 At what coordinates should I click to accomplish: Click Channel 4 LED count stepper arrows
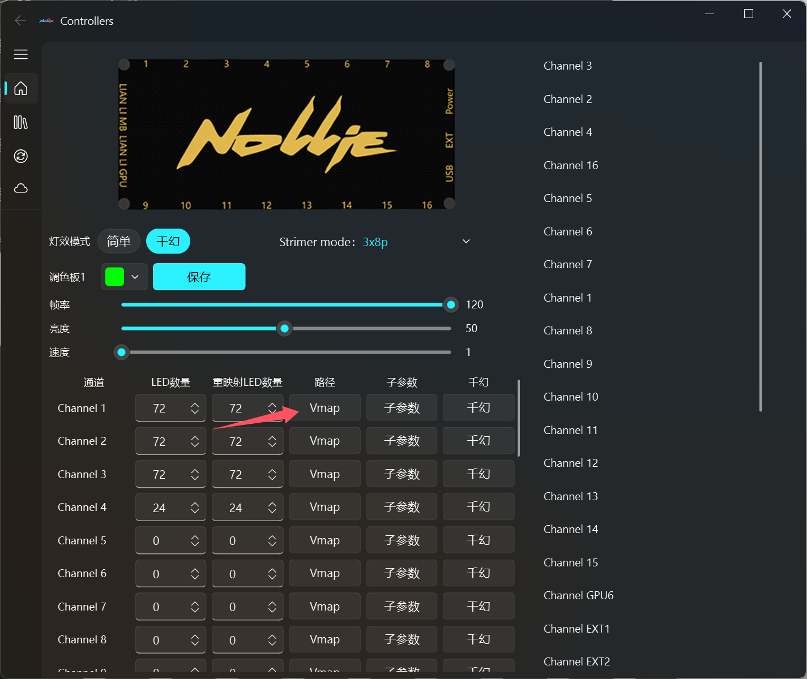[195, 508]
